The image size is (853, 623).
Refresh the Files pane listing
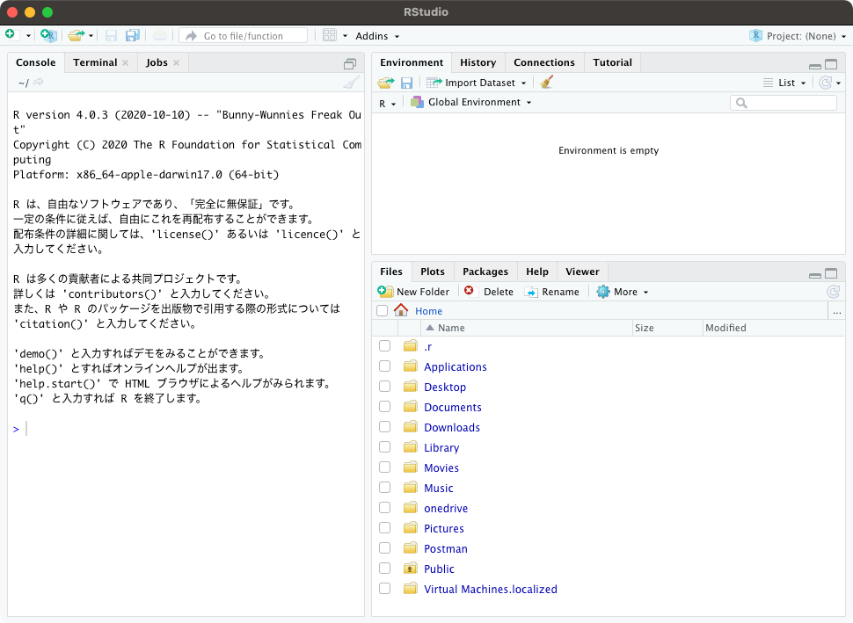click(x=833, y=292)
